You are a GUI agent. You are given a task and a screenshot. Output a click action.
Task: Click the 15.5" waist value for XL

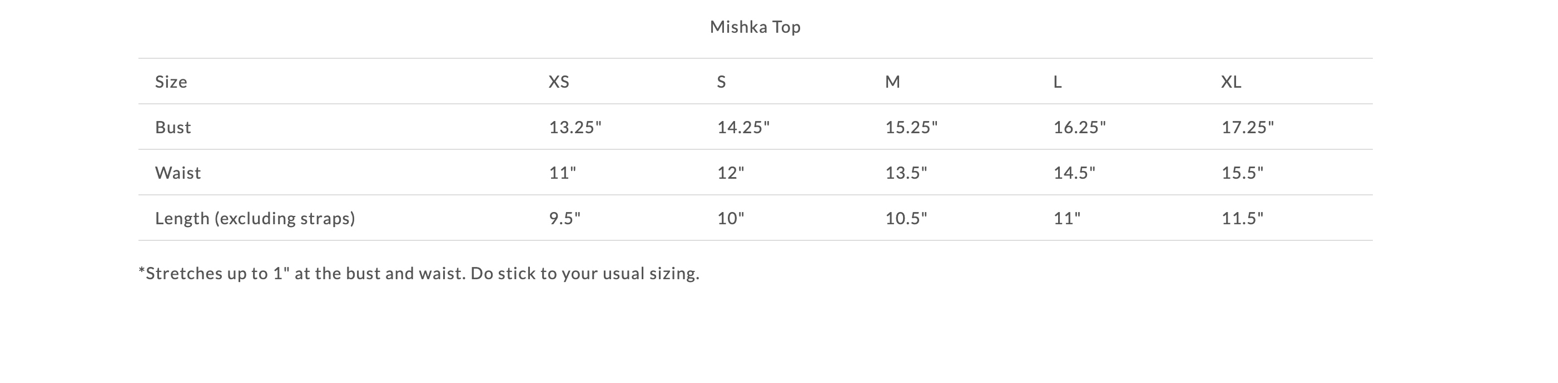1242,173
